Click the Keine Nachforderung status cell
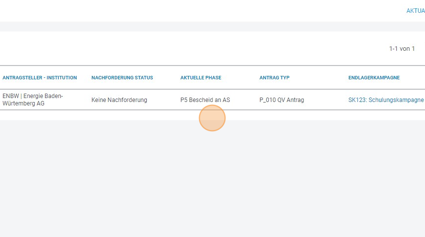The width and height of the screenshot is (425, 237). [119, 100]
